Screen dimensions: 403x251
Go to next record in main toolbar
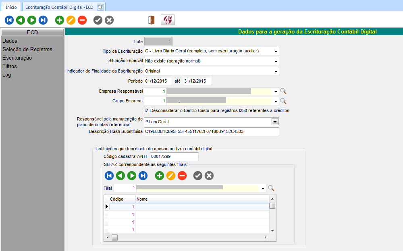click(x=32, y=20)
